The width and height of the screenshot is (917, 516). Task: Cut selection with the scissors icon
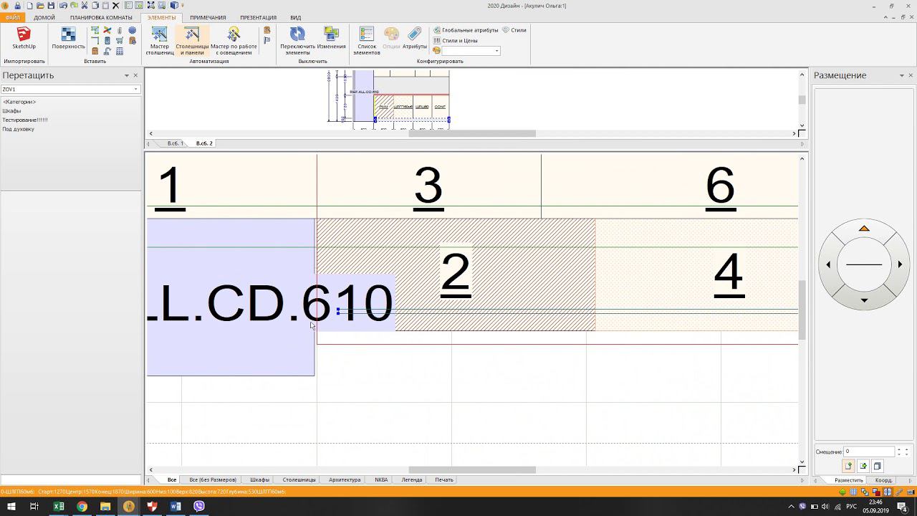click(x=84, y=6)
